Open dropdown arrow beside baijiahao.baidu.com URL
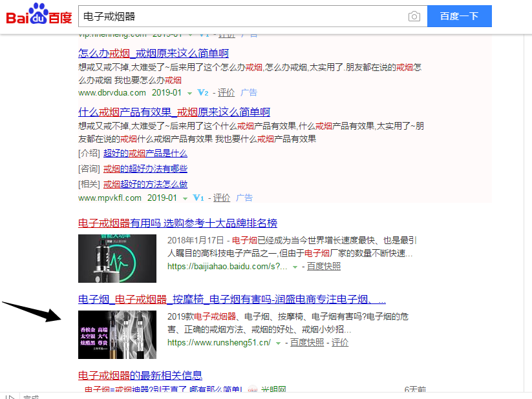The width and height of the screenshot is (532, 399). [295, 267]
